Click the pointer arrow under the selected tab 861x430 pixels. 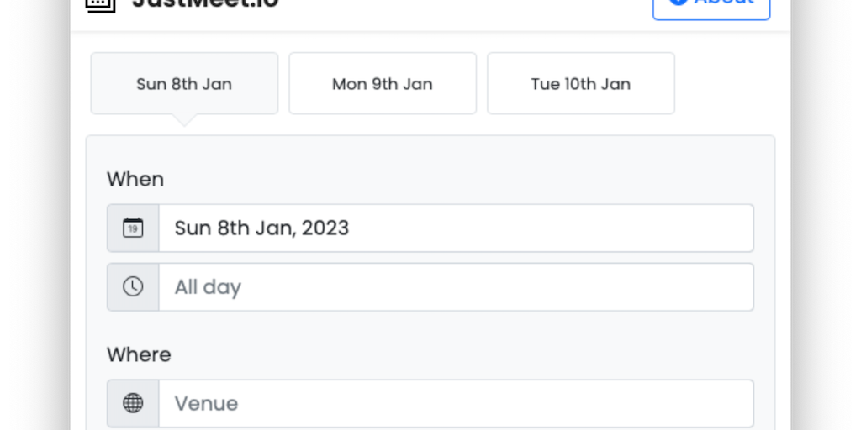[184, 121]
